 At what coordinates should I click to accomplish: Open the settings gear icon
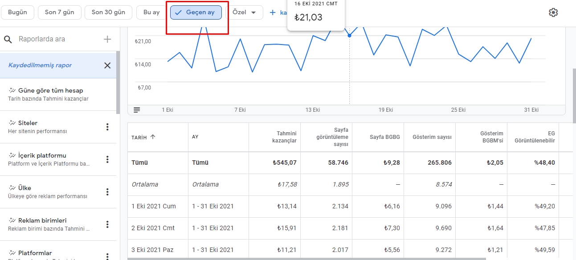click(x=553, y=12)
